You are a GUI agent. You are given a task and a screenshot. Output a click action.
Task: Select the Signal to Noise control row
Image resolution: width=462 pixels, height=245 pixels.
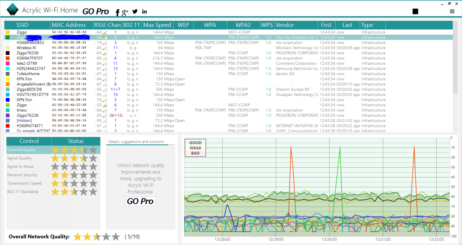pyautogui.click(x=54, y=167)
